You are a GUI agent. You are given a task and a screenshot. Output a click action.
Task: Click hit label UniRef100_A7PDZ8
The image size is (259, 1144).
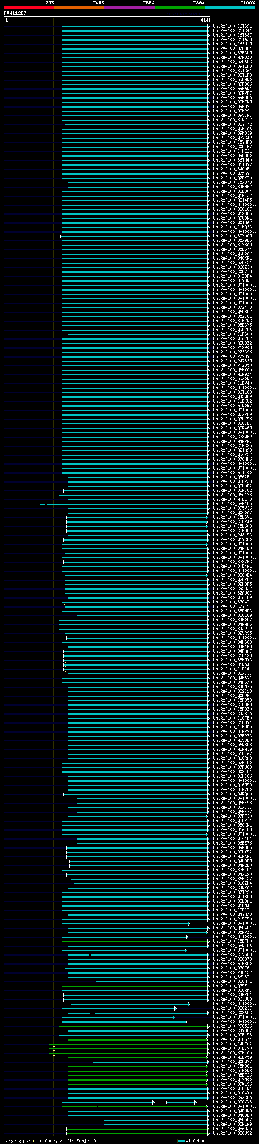pyautogui.click(x=232, y=57)
